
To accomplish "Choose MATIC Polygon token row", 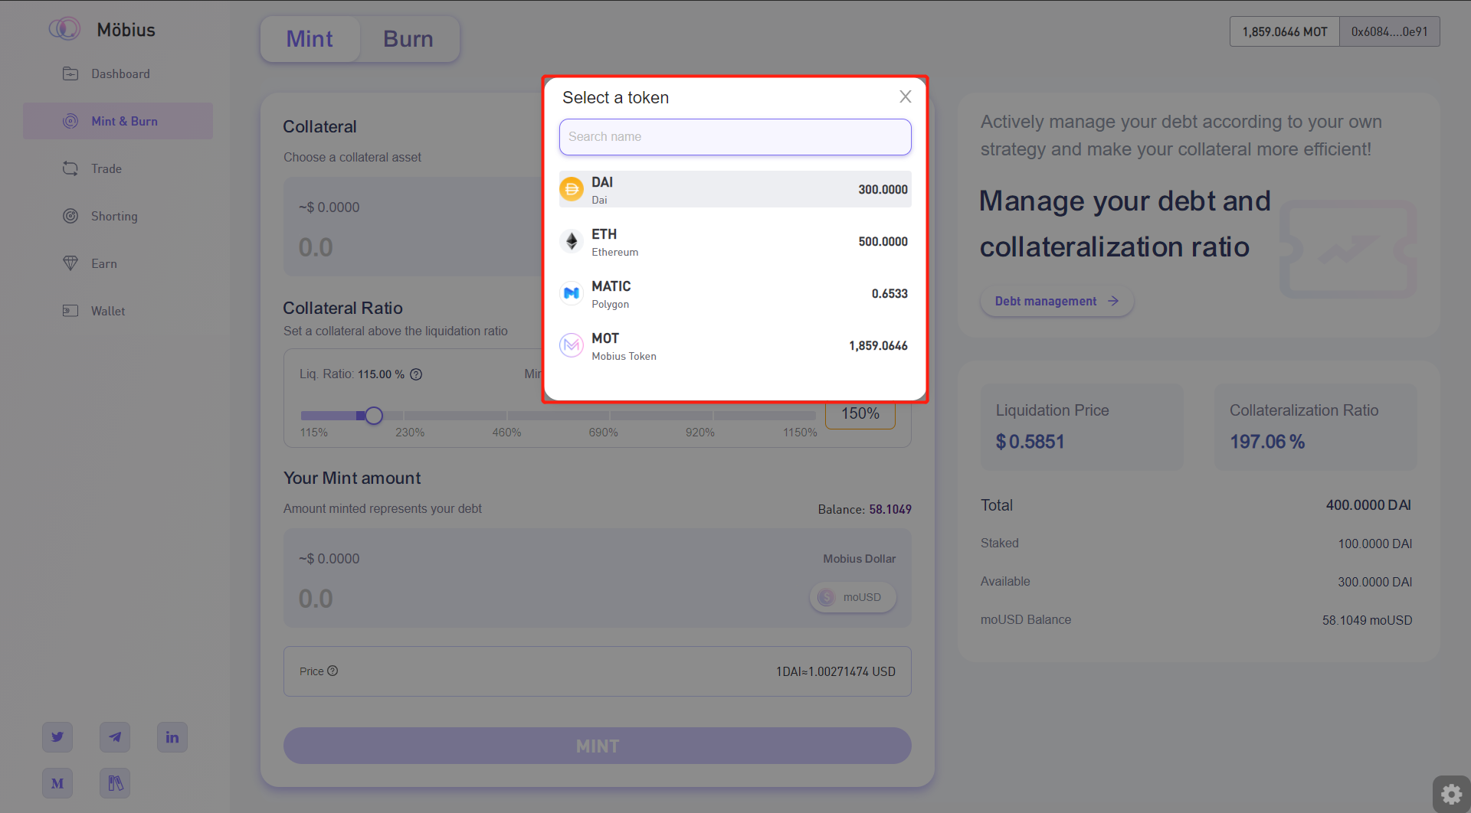I will pos(735,293).
